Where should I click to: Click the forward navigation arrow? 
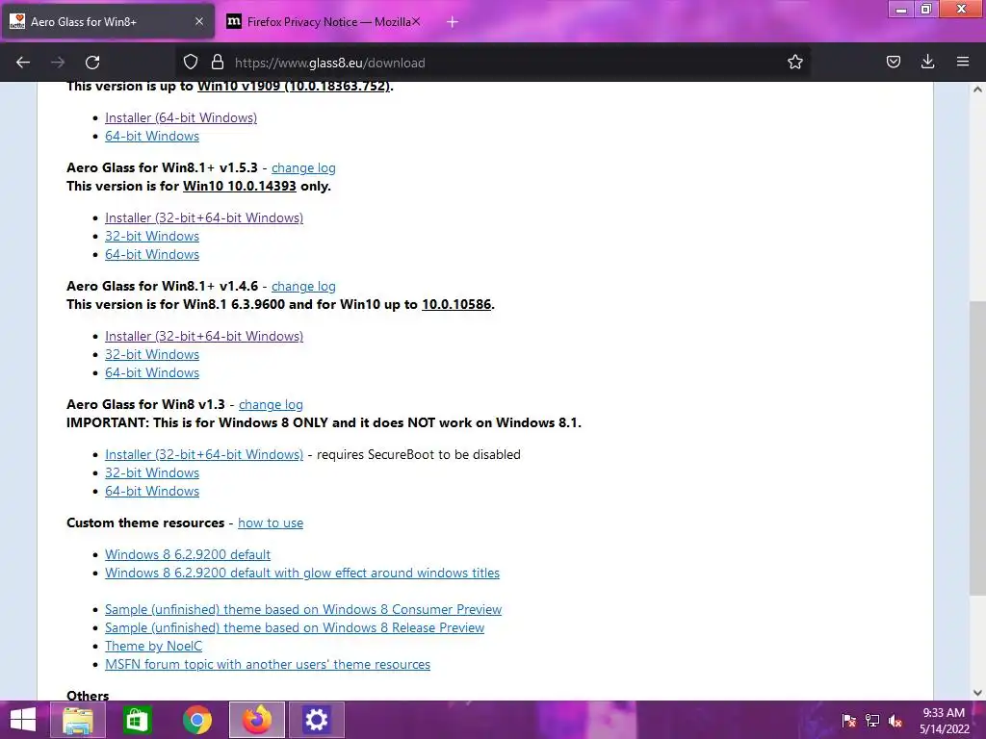pyautogui.click(x=58, y=63)
